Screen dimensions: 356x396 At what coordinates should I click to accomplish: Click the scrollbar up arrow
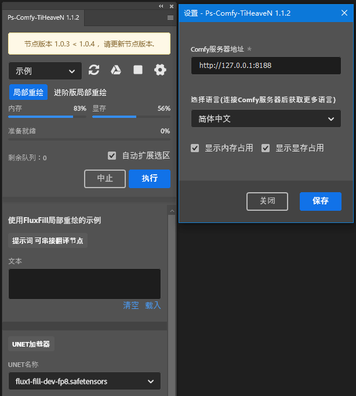click(172, 211)
